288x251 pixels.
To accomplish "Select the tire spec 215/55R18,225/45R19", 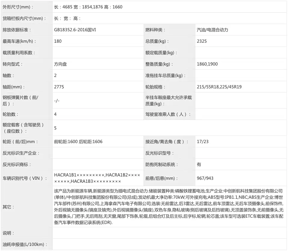I will point(219,87).
